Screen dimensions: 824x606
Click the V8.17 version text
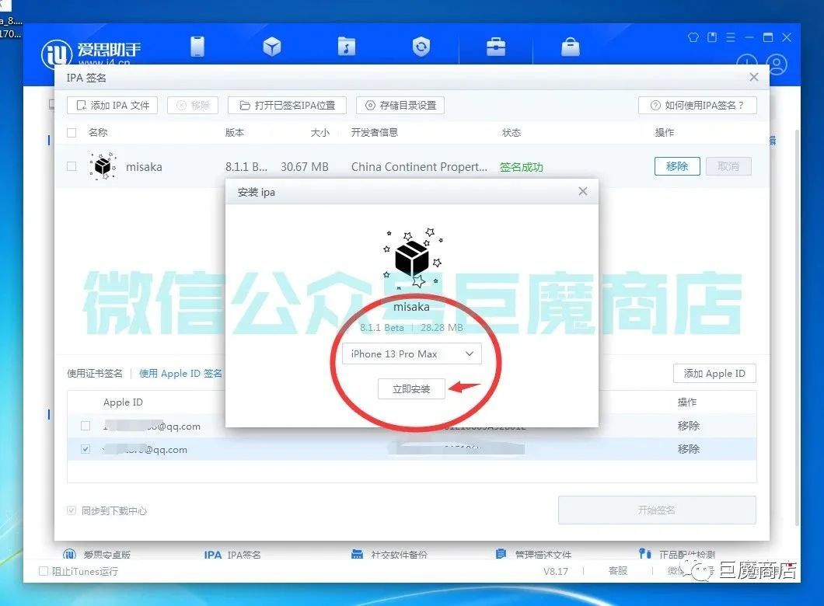[556, 571]
